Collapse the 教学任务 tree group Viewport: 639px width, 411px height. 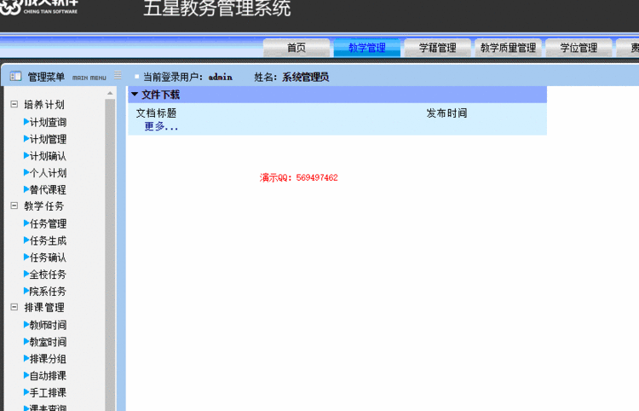[x=14, y=205]
